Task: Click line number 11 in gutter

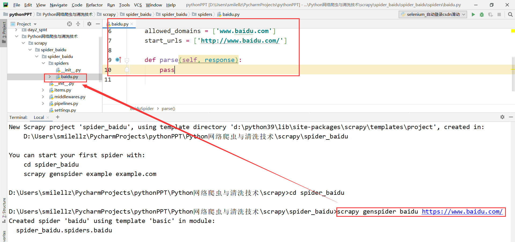Action: 108,80
